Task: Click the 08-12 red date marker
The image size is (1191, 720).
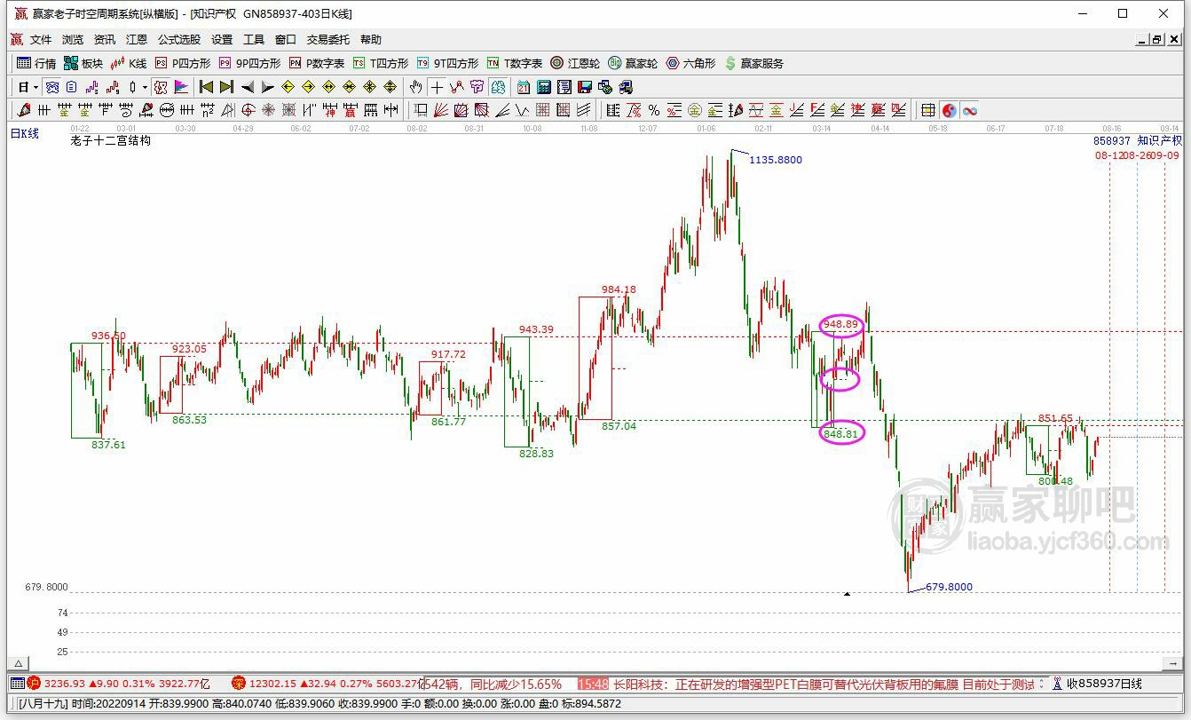Action: [x=1108, y=154]
